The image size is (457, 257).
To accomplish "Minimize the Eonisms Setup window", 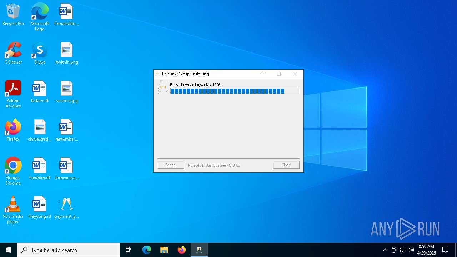I will tap(263, 74).
